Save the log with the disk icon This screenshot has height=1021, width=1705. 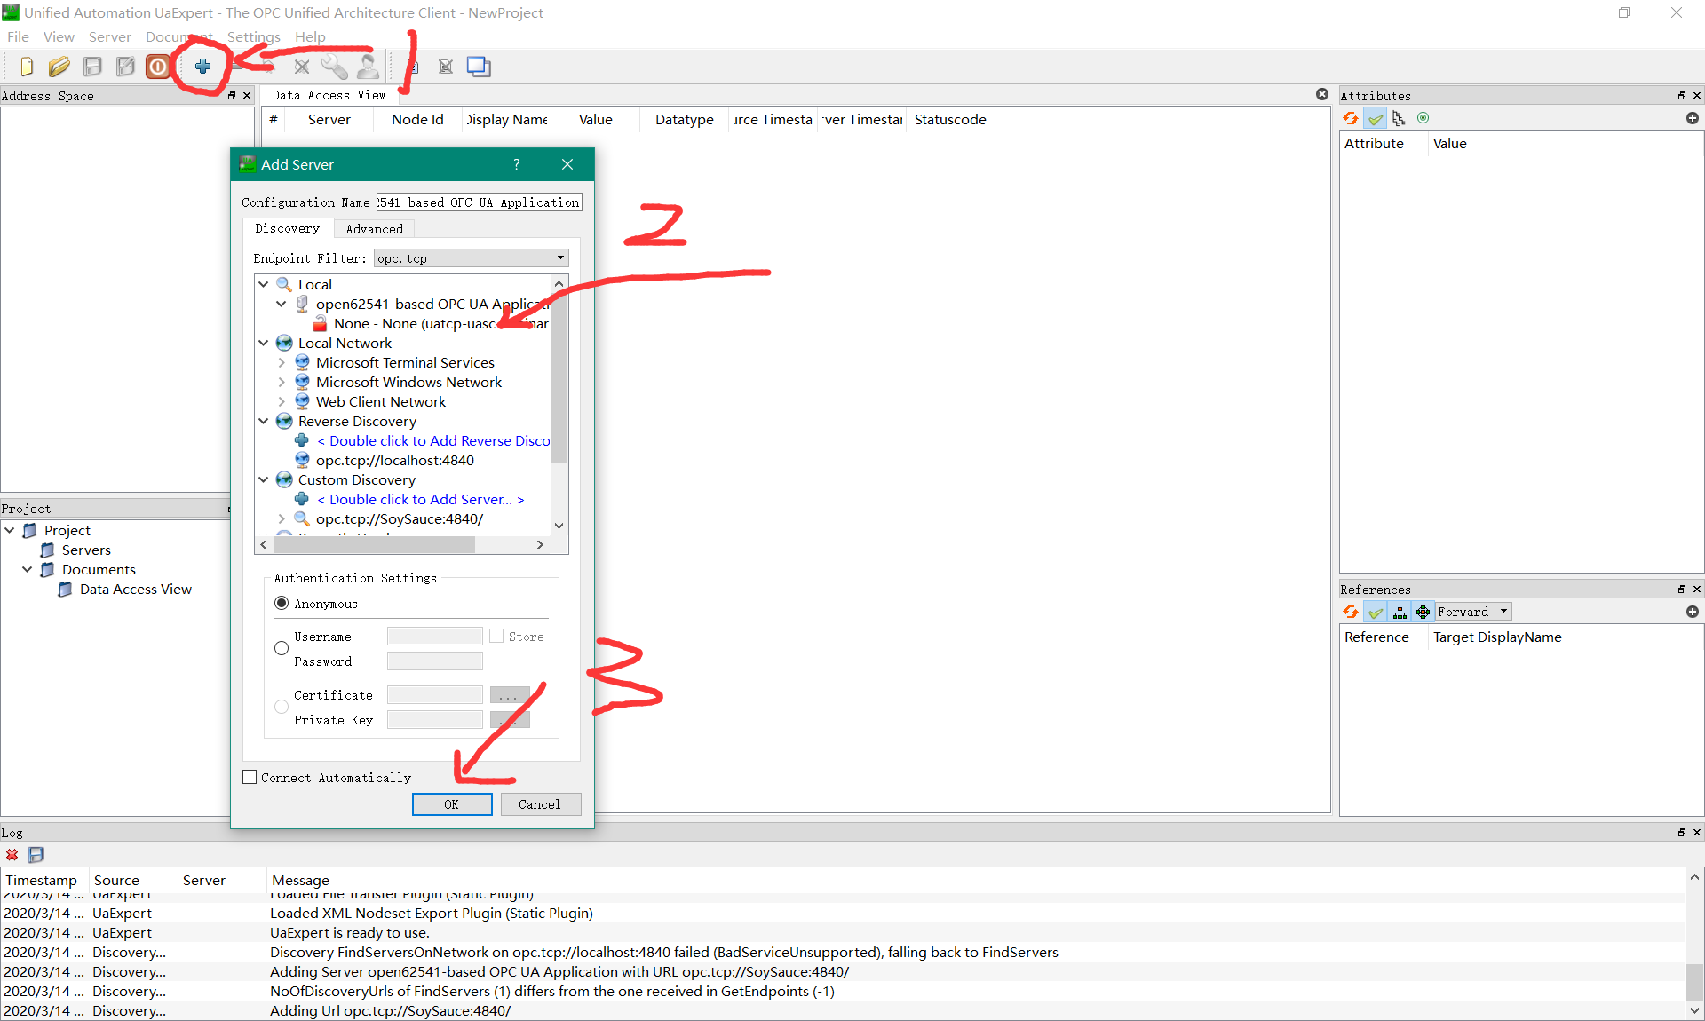pyautogui.click(x=36, y=855)
